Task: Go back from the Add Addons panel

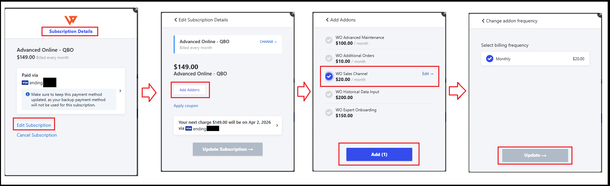Action: [x=327, y=20]
